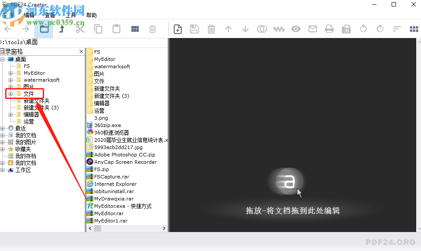The width and height of the screenshot is (421, 251).
Task: Click the Email/send icon in the toolbar
Action: [x=313, y=29]
